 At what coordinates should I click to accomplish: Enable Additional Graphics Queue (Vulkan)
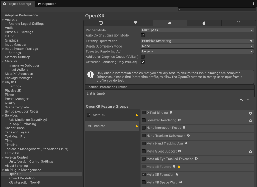143,57
